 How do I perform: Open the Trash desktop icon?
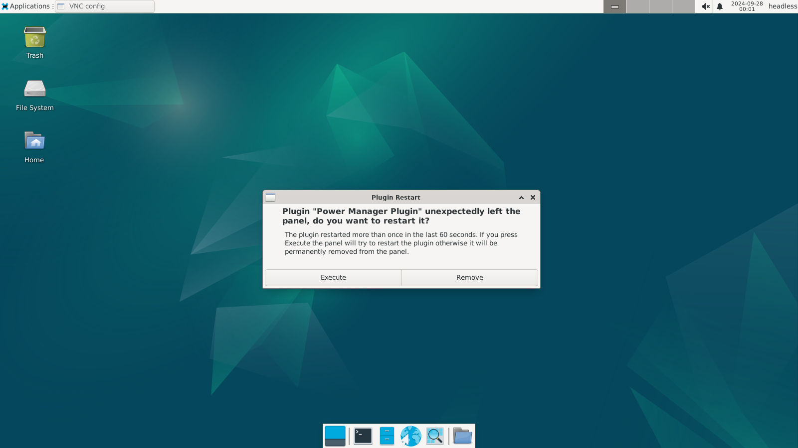(35, 43)
